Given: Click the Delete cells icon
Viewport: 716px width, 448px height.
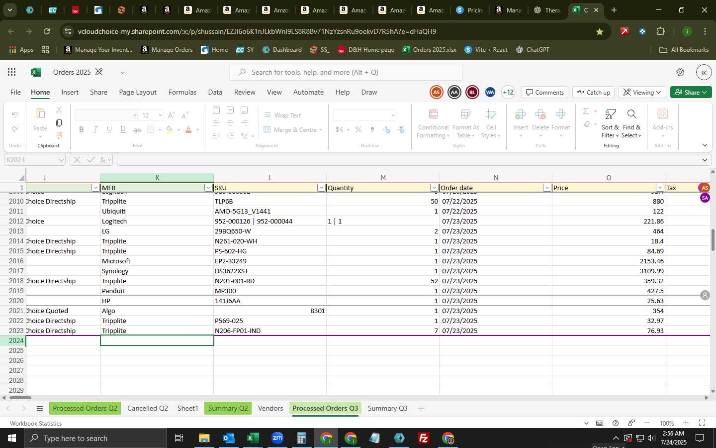Looking at the screenshot, I should pos(540,114).
